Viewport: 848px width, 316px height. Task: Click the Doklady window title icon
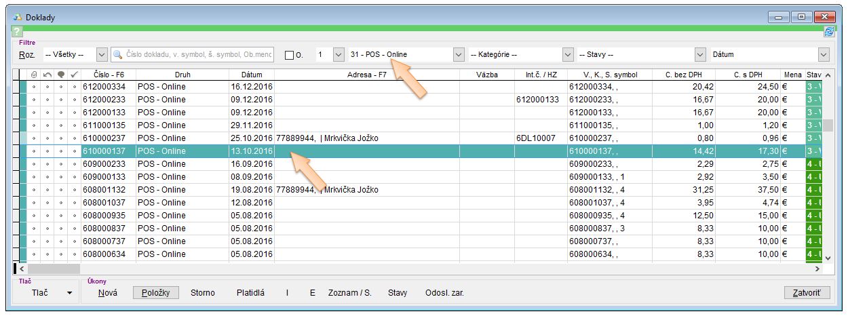point(18,16)
